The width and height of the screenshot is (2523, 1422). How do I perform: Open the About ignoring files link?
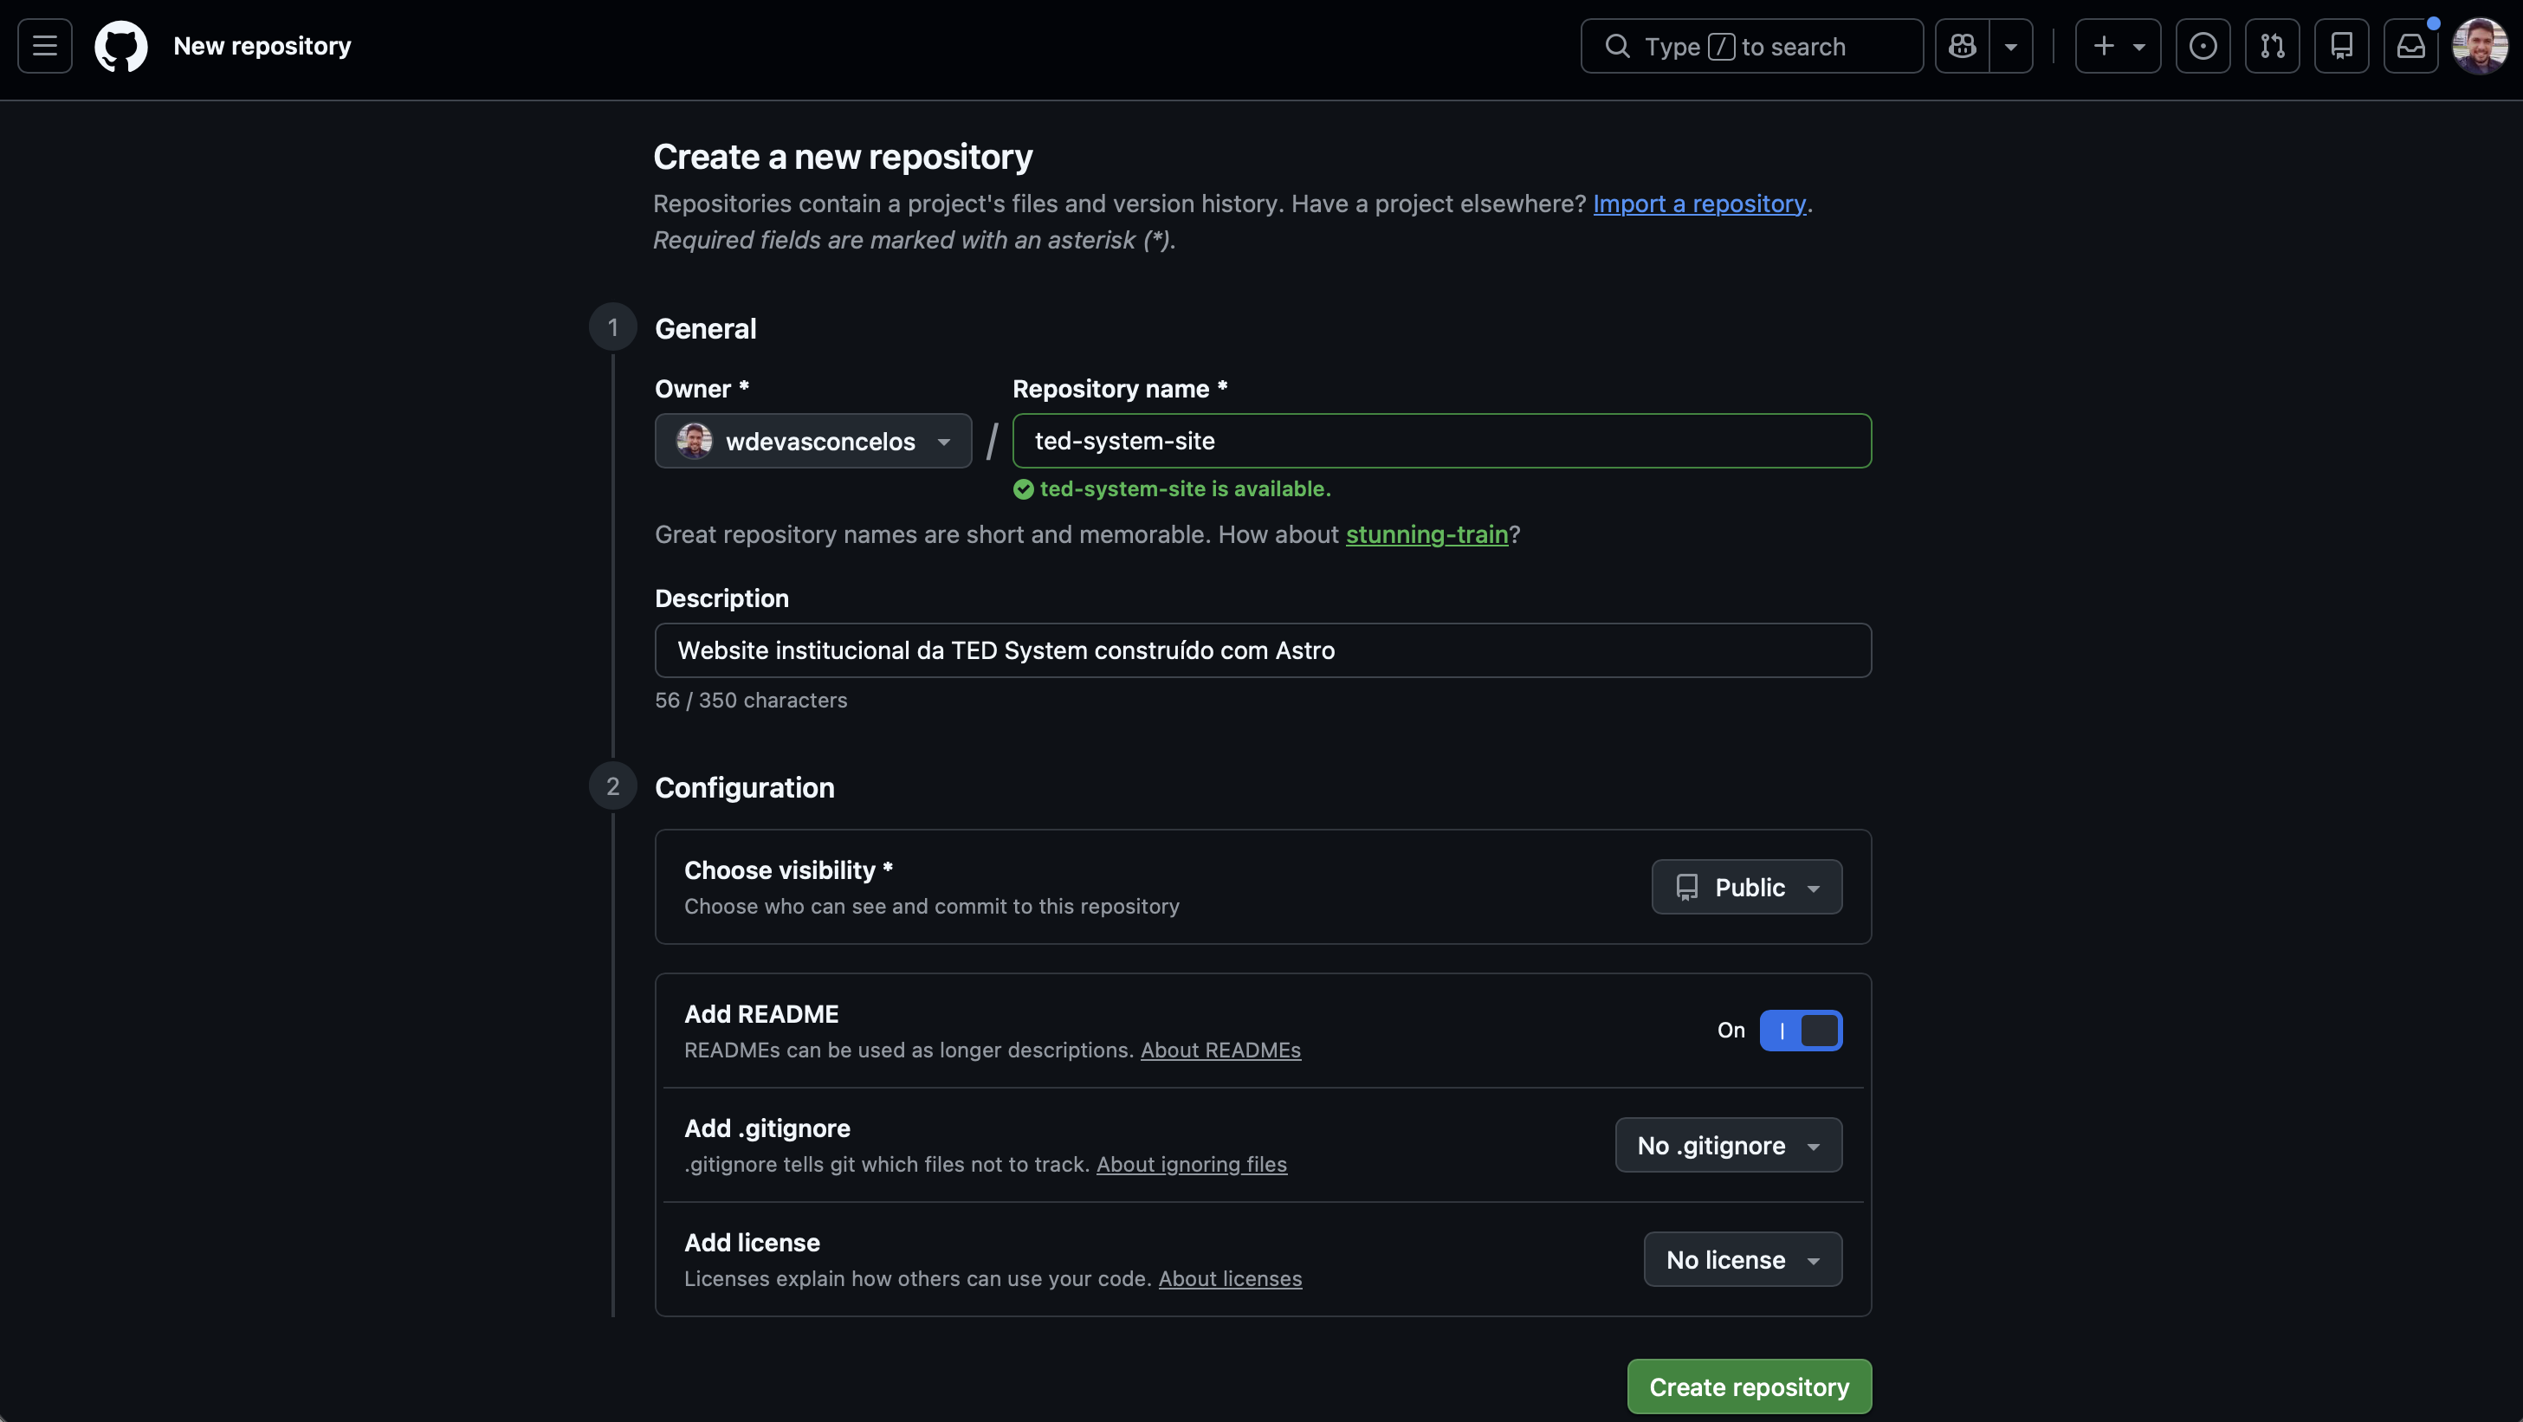click(x=1191, y=1165)
